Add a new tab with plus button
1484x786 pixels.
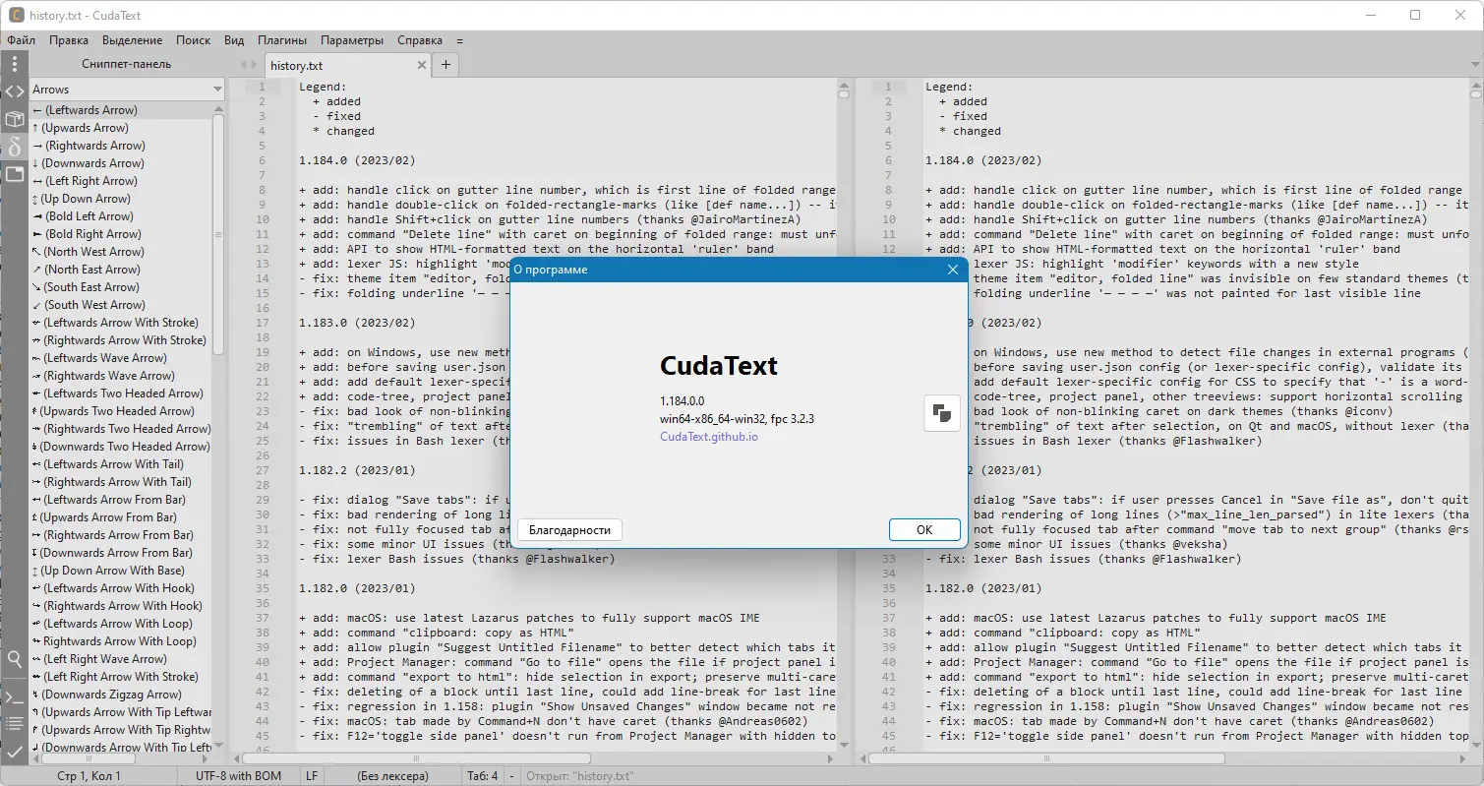pyautogui.click(x=445, y=65)
